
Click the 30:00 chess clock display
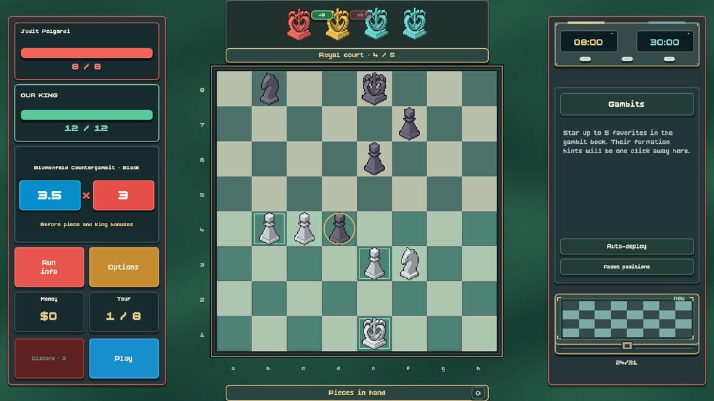tap(665, 42)
